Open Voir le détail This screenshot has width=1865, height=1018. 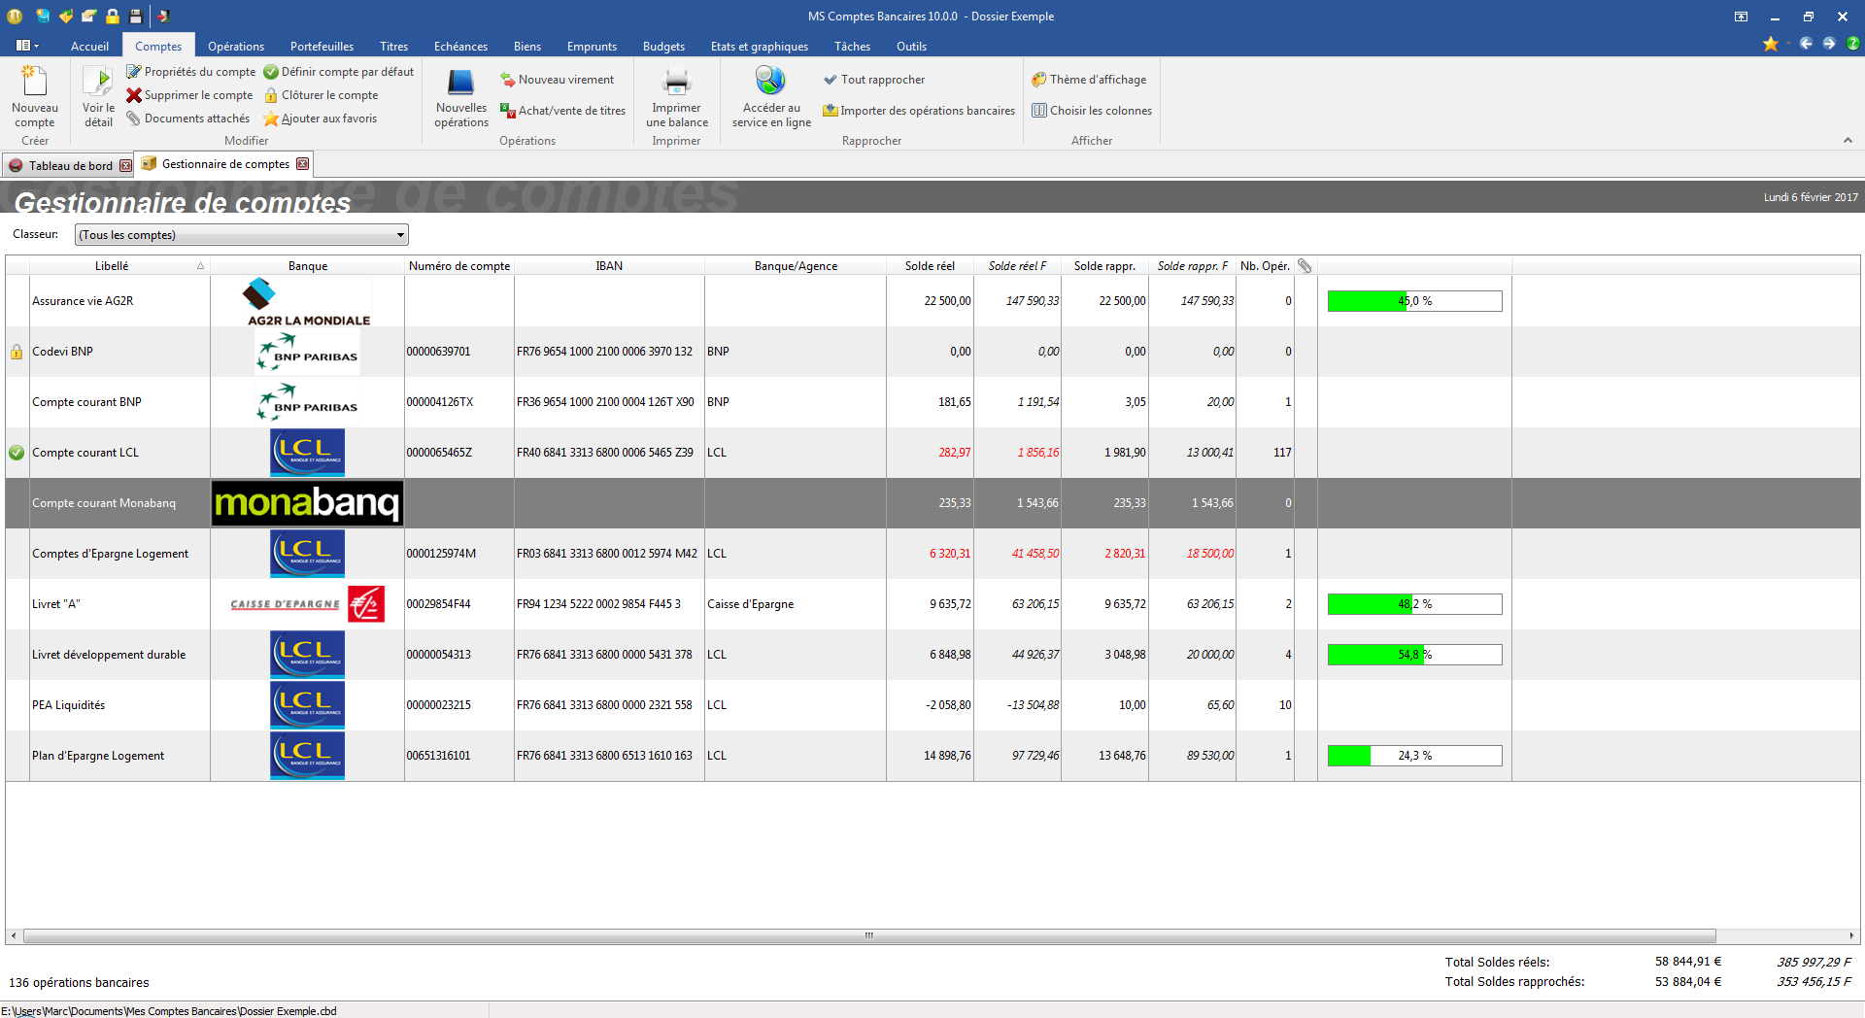(x=98, y=97)
